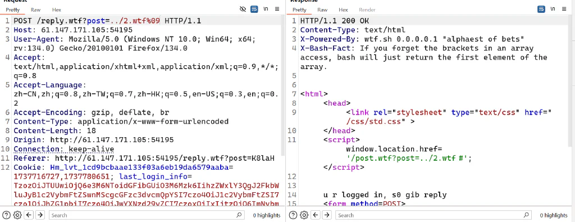575x222 pixels.
Task: Switch to the Request panel's Pretty tab
Action: click(x=13, y=10)
